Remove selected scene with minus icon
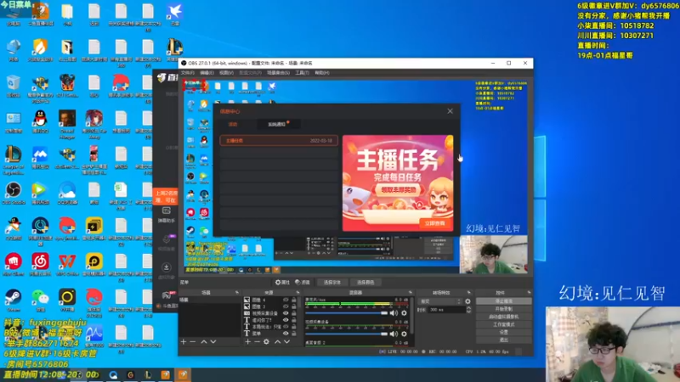Viewport: 680px width, 382px height. (193, 342)
